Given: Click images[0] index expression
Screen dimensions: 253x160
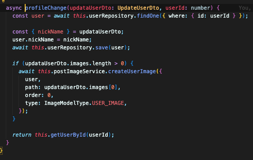Looking at the screenshot, I should 103,87.
